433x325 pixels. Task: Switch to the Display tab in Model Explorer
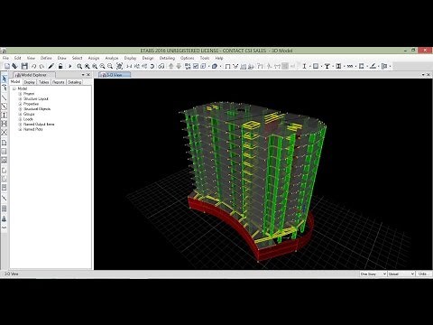point(30,82)
